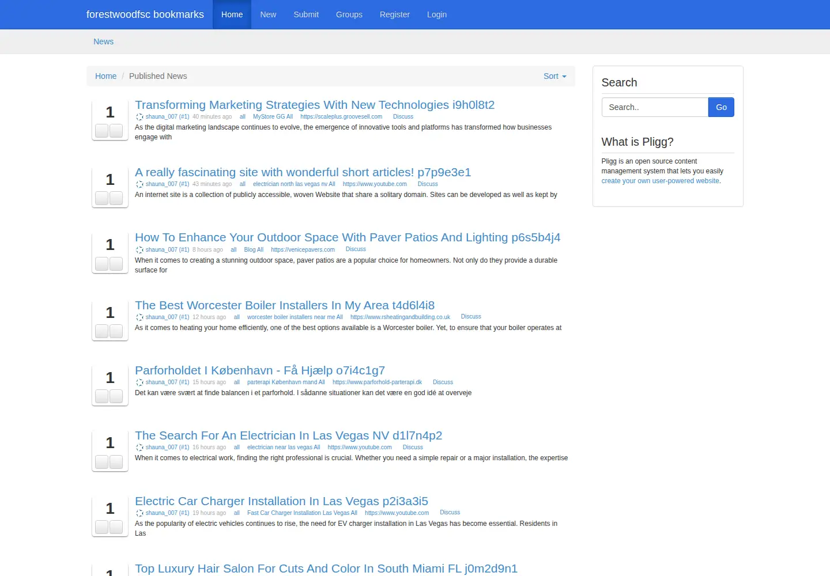This screenshot has width=830, height=576.
Task: Open the https://www.parforhold-parterapi.dk link
Action: pyautogui.click(x=377, y=382)
